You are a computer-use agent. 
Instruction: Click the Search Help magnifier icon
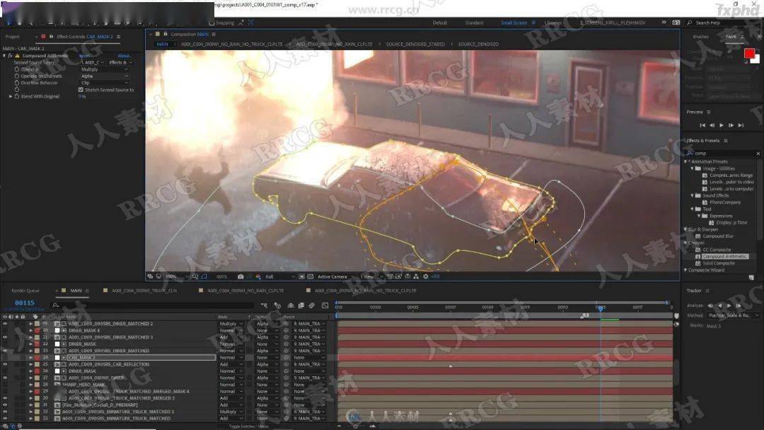tap(690, 23)
